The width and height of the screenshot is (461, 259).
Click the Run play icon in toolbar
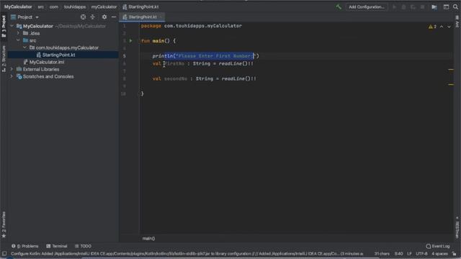click(394, 6)
